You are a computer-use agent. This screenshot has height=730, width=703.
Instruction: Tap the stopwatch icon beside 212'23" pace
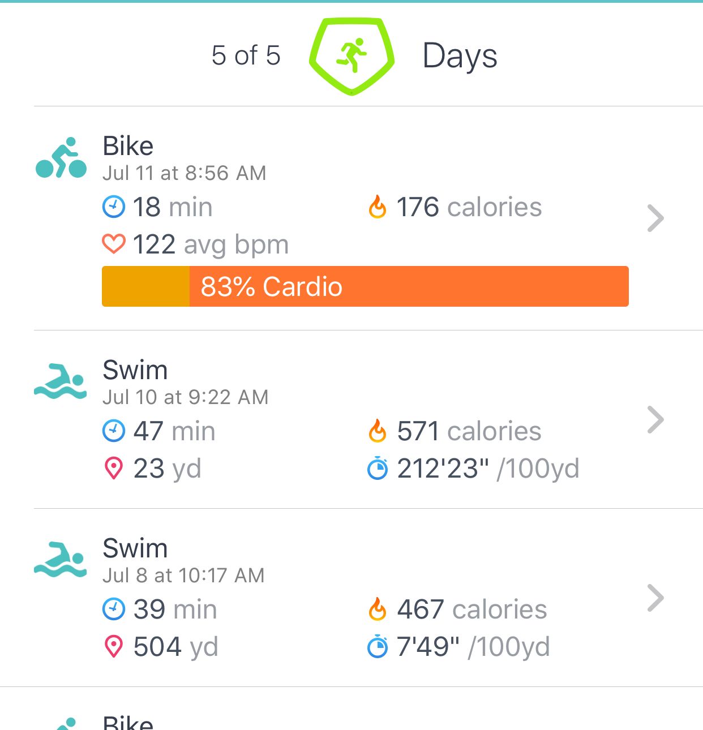tap(378, 469)
